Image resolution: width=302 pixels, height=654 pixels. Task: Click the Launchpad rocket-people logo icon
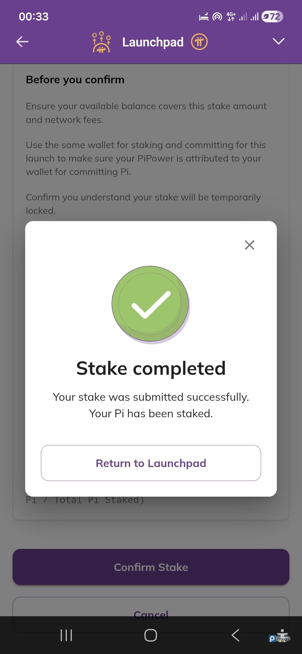[x=101, y=42]
